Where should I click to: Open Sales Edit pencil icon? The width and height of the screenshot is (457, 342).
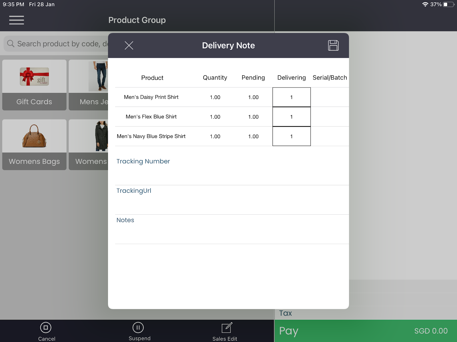(x=227, y=328)
